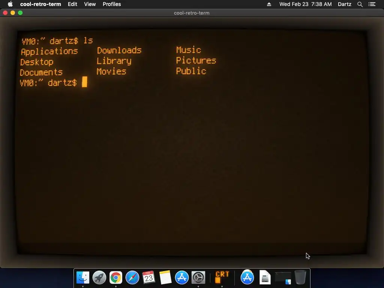Viewport: 384px width, 288px height.
Task: Open the Dartz user menu
Action: 344,4
